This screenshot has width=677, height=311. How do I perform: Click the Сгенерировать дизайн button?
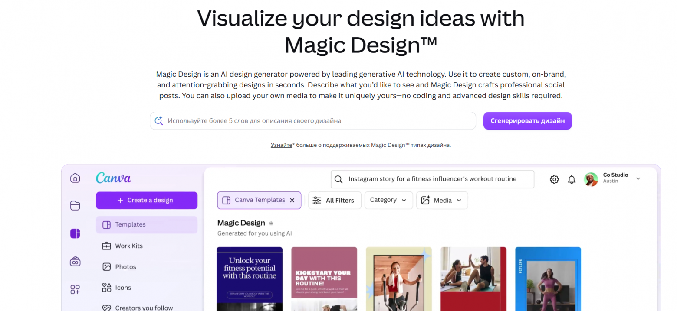527,121
